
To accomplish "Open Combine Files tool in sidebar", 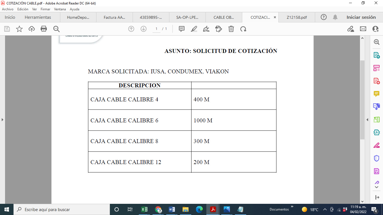I will (377, 106).
